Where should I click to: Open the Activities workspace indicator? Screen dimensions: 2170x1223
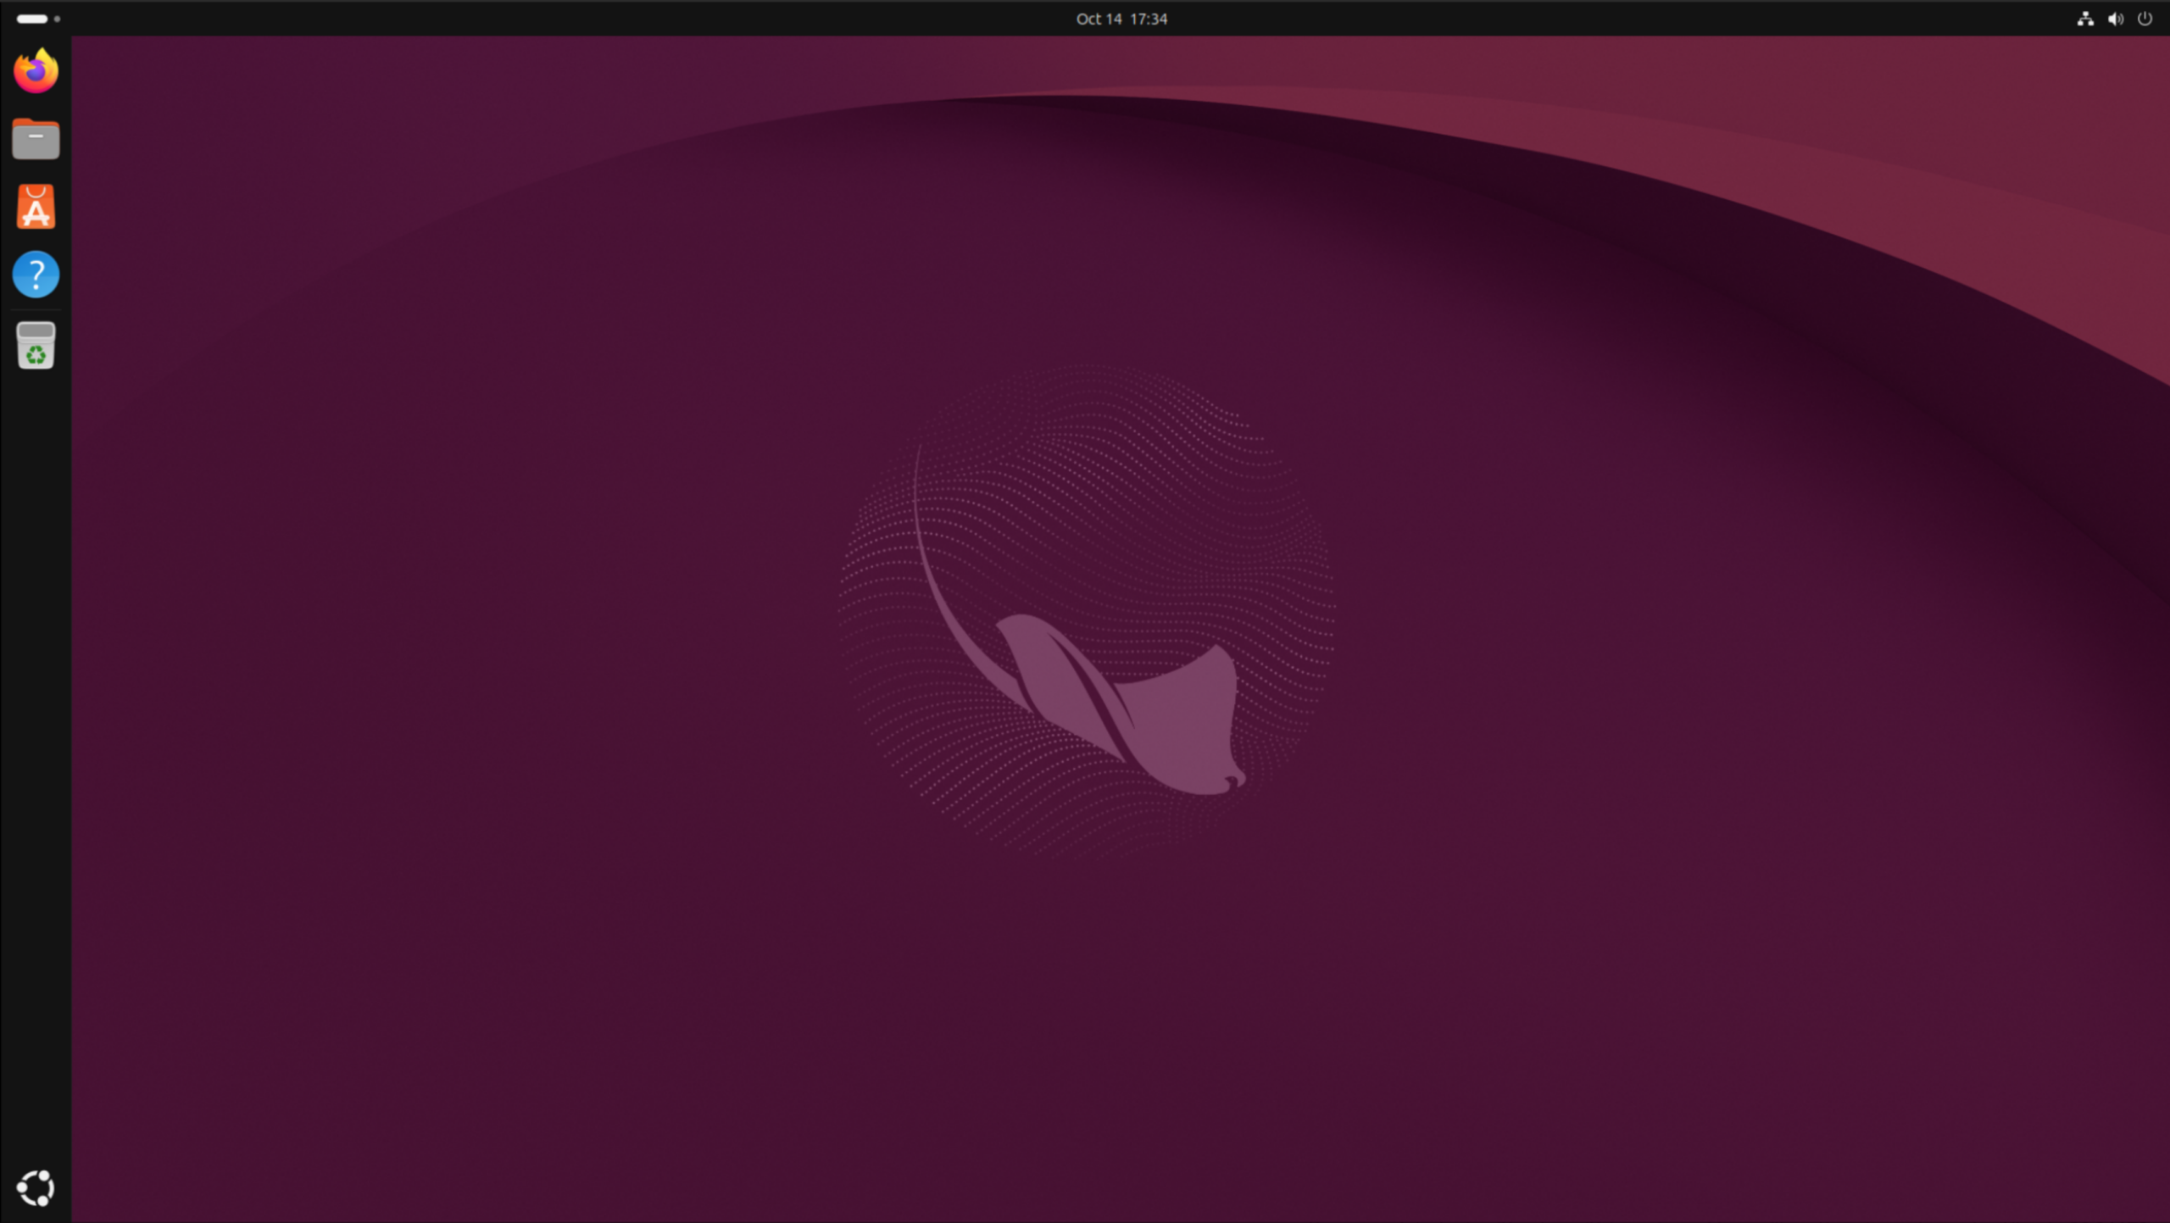click(x=38, y=19)
